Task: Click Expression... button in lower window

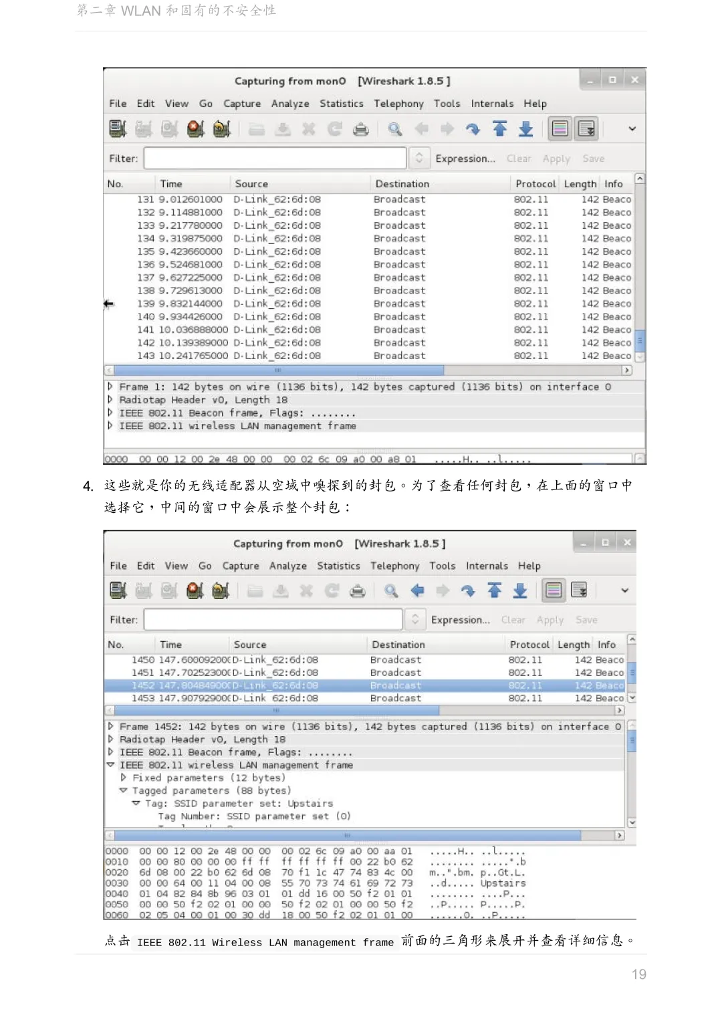Action: [461, 620]
